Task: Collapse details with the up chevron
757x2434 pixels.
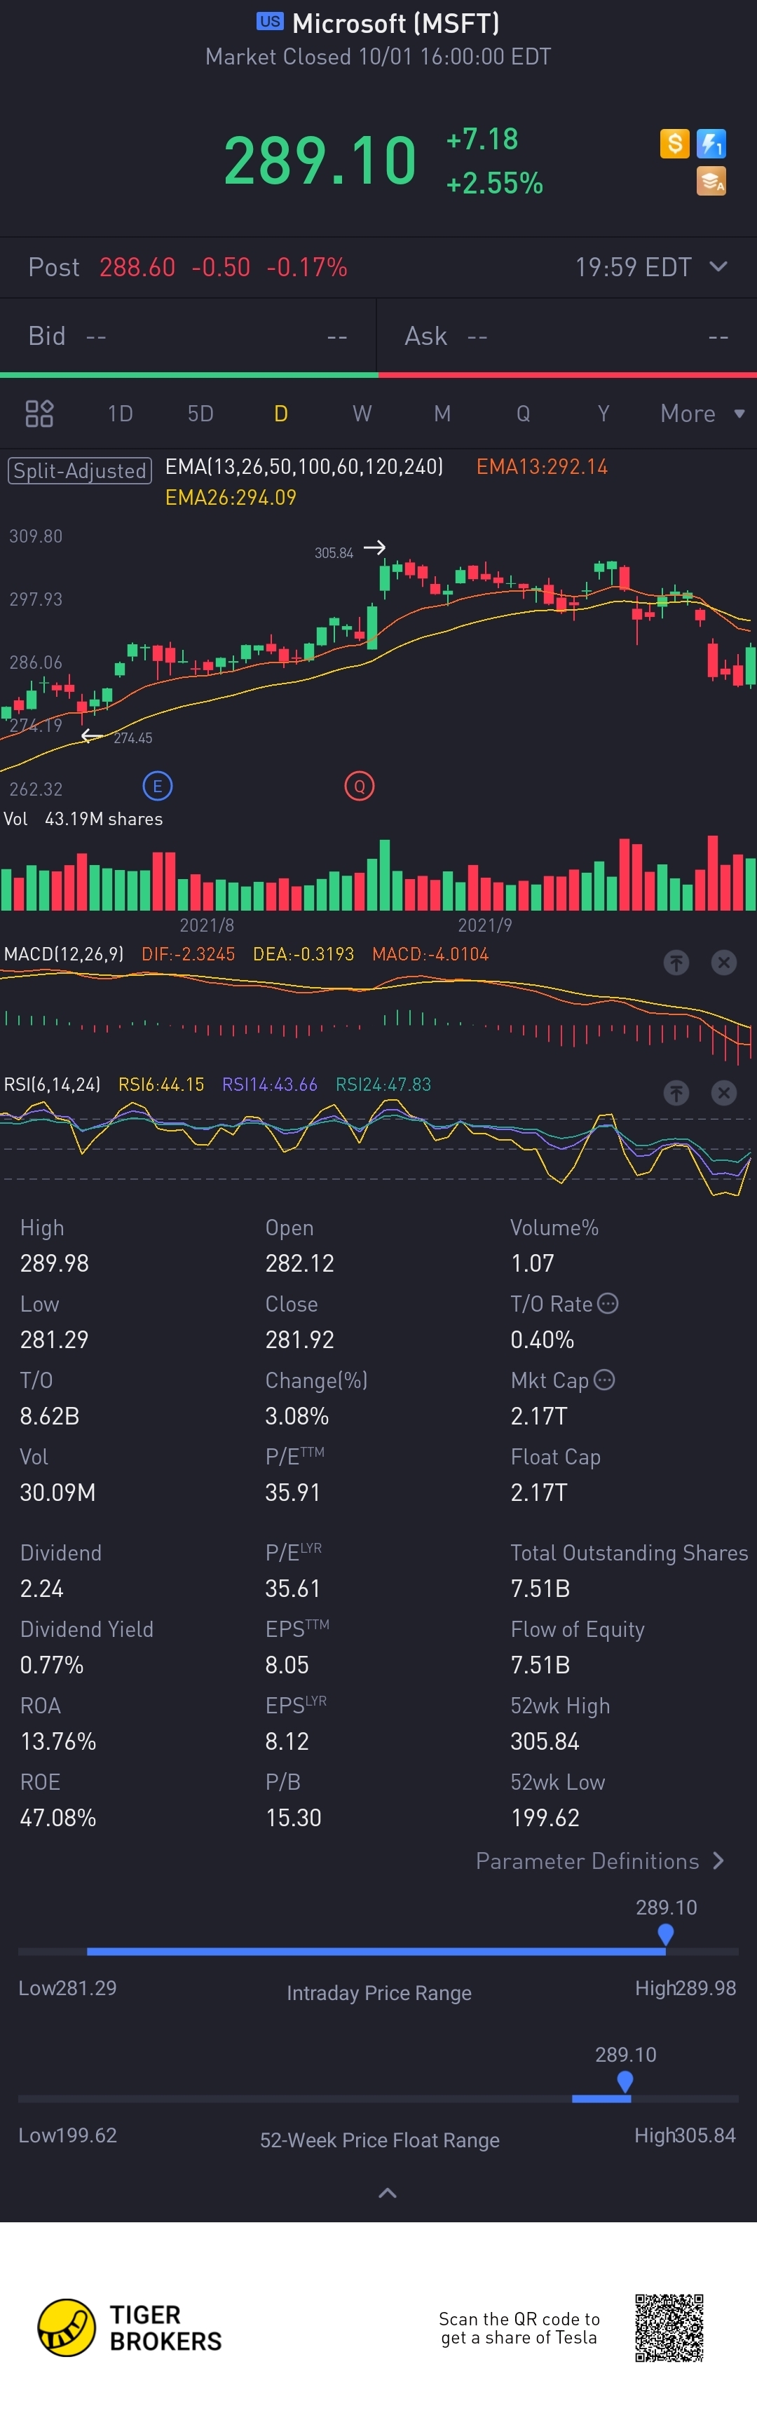Action: point(388,2192)
